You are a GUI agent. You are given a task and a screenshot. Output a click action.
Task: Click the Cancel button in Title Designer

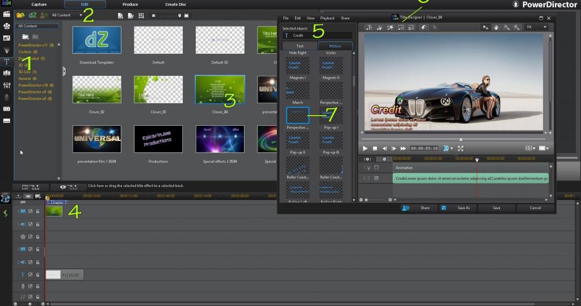[x=535, y=208]
